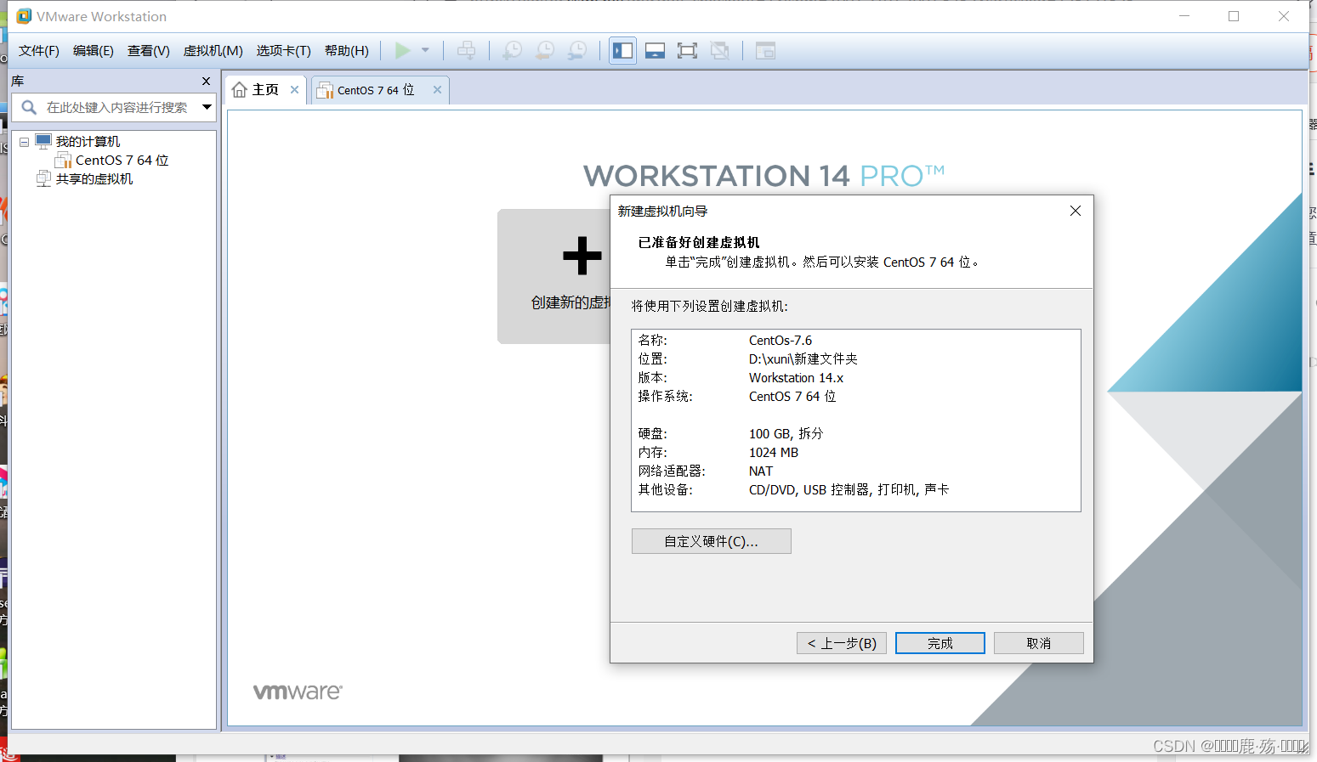The image size is (1317, 762).
Task: Open the 虚拟机(M) menu
Action: [x=213, y=51]
